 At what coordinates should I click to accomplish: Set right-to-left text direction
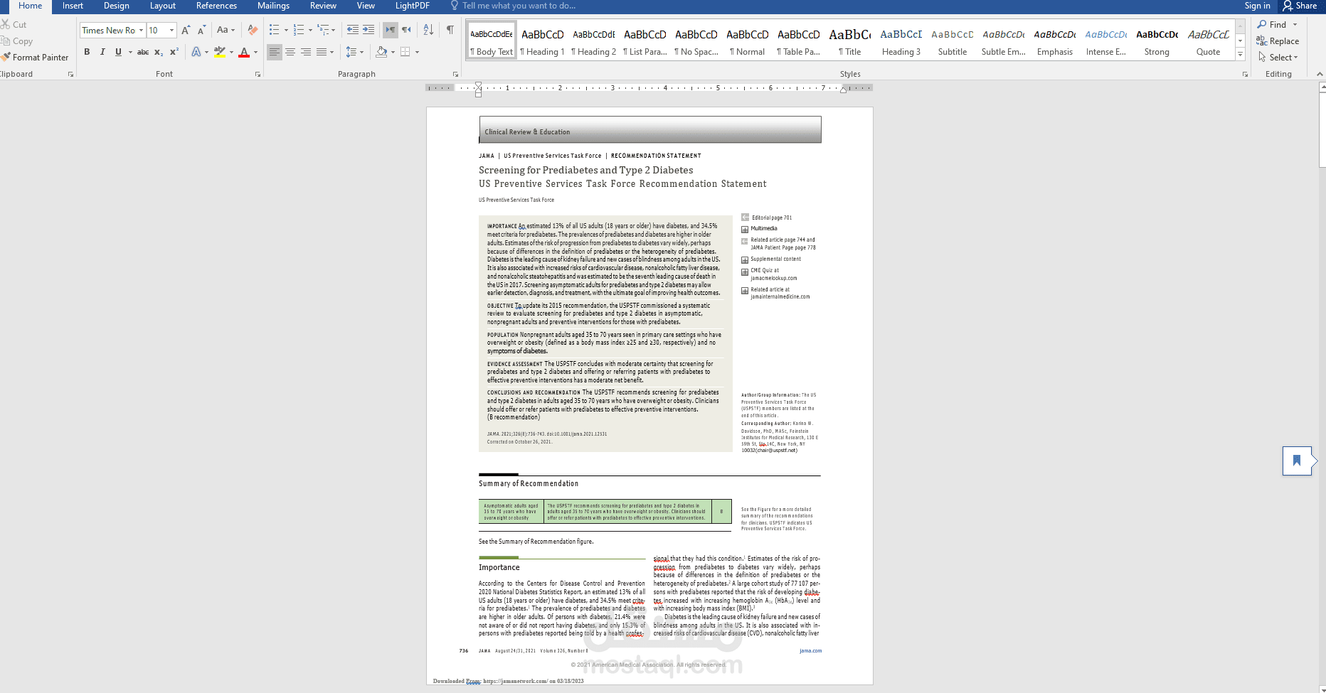tap(406, 30)
